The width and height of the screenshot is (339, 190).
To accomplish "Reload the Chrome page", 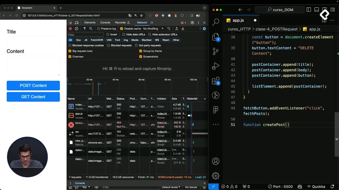I will tap(16, 16).
